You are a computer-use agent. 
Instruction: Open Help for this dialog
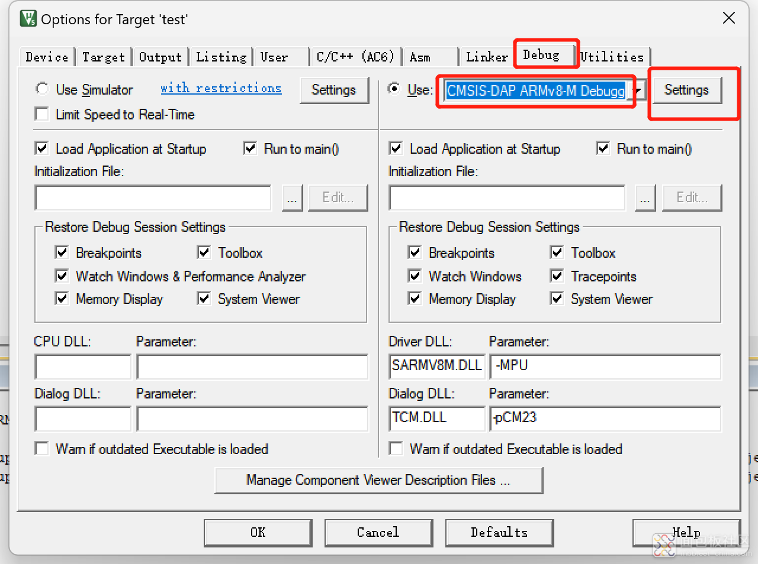coord(686,533)
